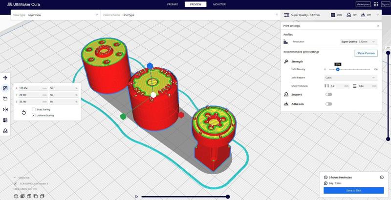391x200 pixels.
Task: Click the Resolution layers icon
Action: pyautogui.click(x=286, y=41)
